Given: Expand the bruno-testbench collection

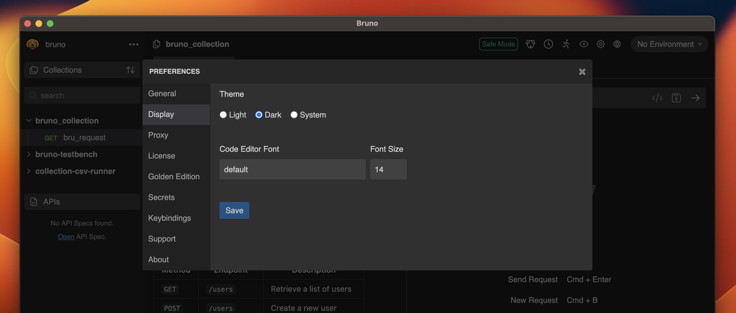Looking at the screenshot, I should (x=66, y=154).
